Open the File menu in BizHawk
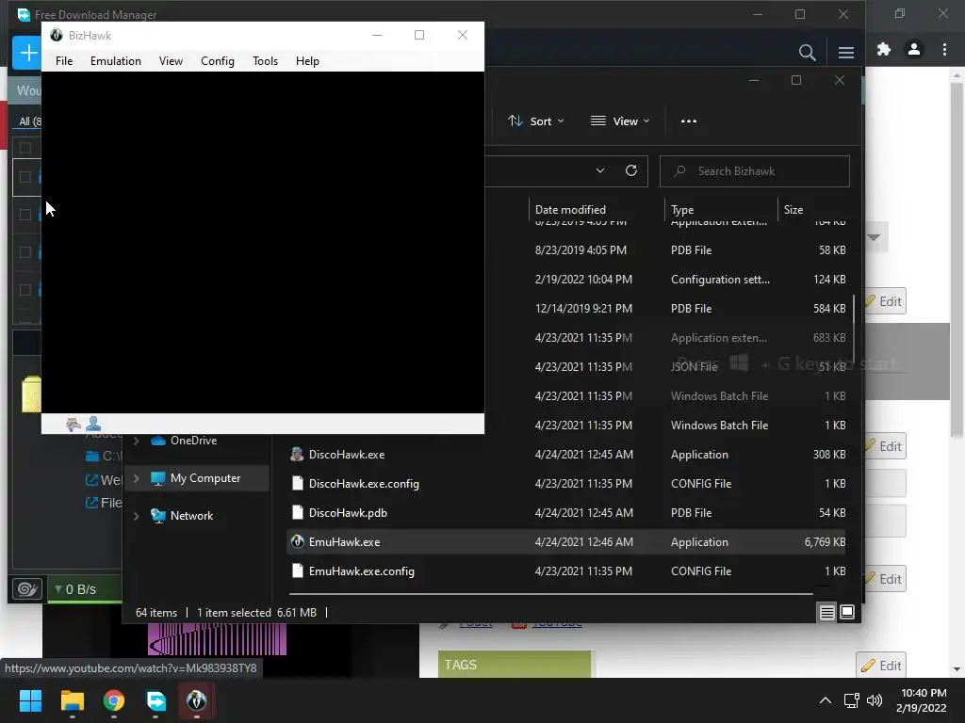Image resolution: width=965 pixels, height=723 pixels. coord(64,61)
